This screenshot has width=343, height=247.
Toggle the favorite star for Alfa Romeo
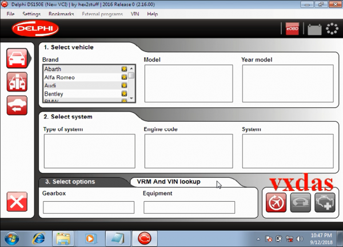click(x=124, y=77)
